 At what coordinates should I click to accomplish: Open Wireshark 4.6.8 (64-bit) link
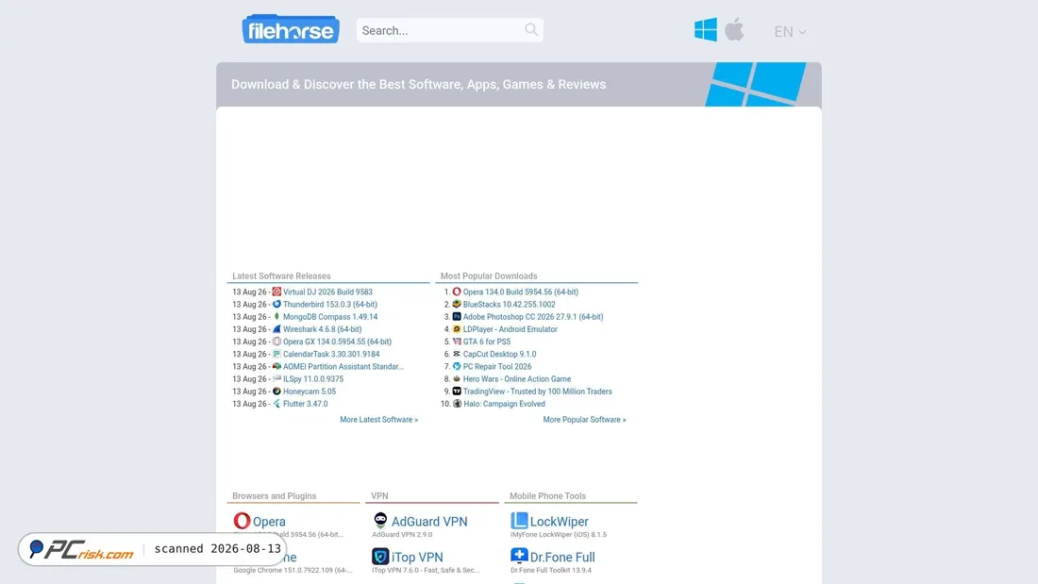click(x=323, y=329)
